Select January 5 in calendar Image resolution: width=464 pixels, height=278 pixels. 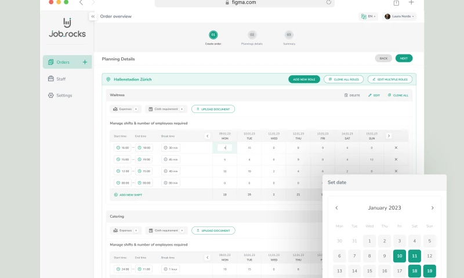point(430,241)
